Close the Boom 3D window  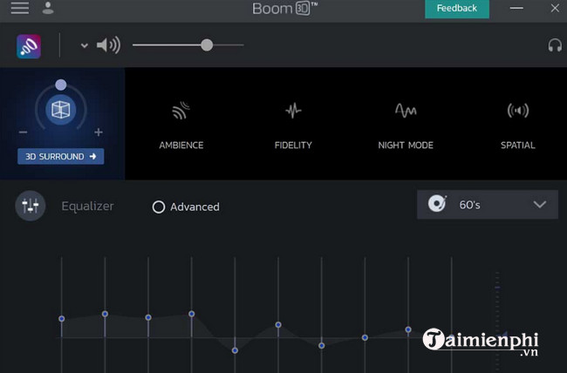pyautogui.click(x=555, y=8)
